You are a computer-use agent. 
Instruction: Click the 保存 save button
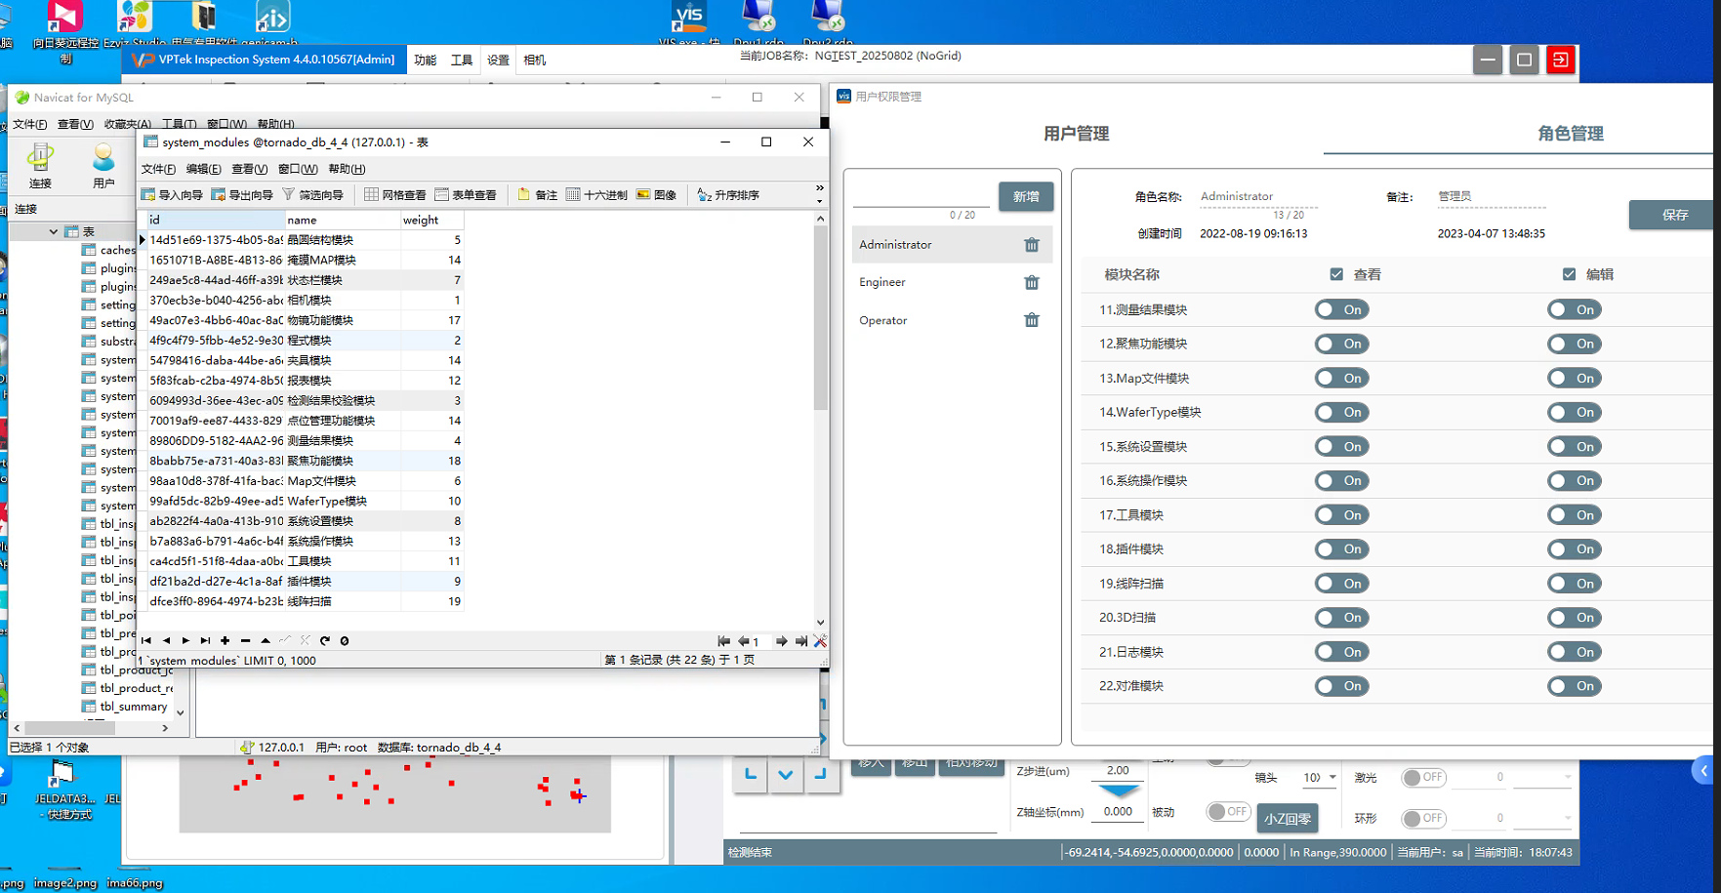(x=1674, y=215)
